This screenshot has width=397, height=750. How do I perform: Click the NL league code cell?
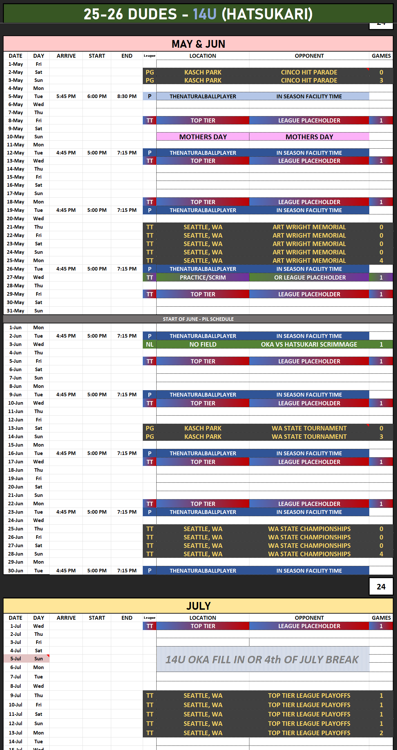[150, 344]
